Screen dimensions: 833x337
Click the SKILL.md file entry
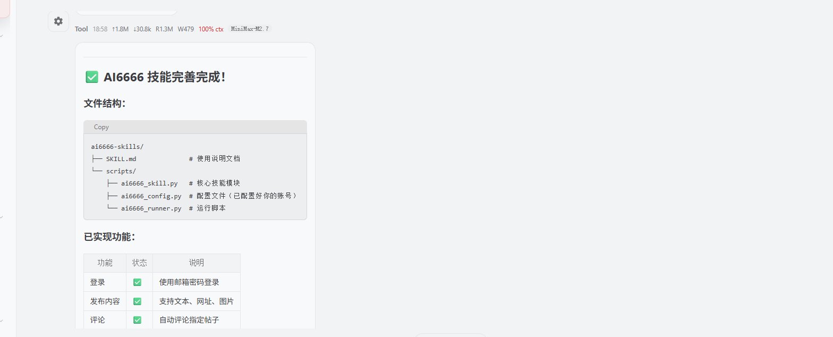tap(121, 159)
